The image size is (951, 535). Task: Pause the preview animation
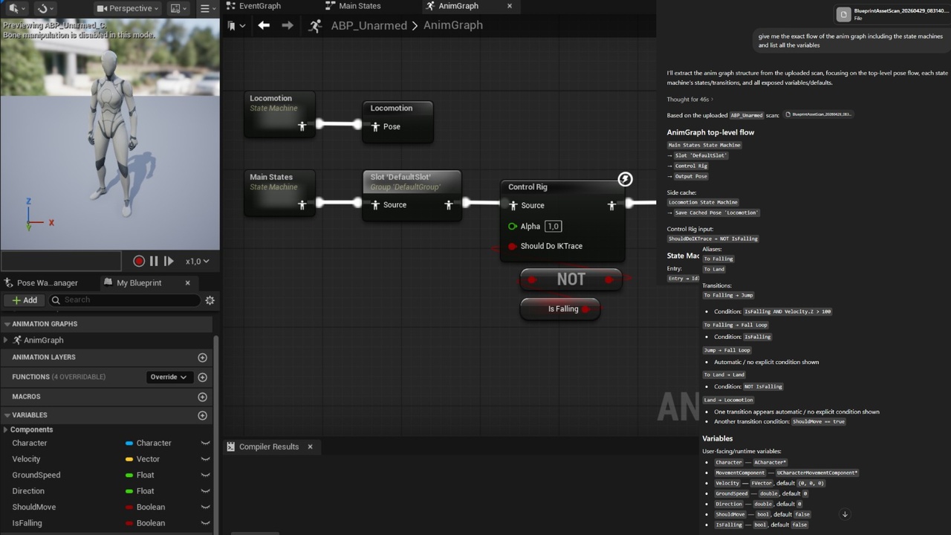tap(154, 261)
